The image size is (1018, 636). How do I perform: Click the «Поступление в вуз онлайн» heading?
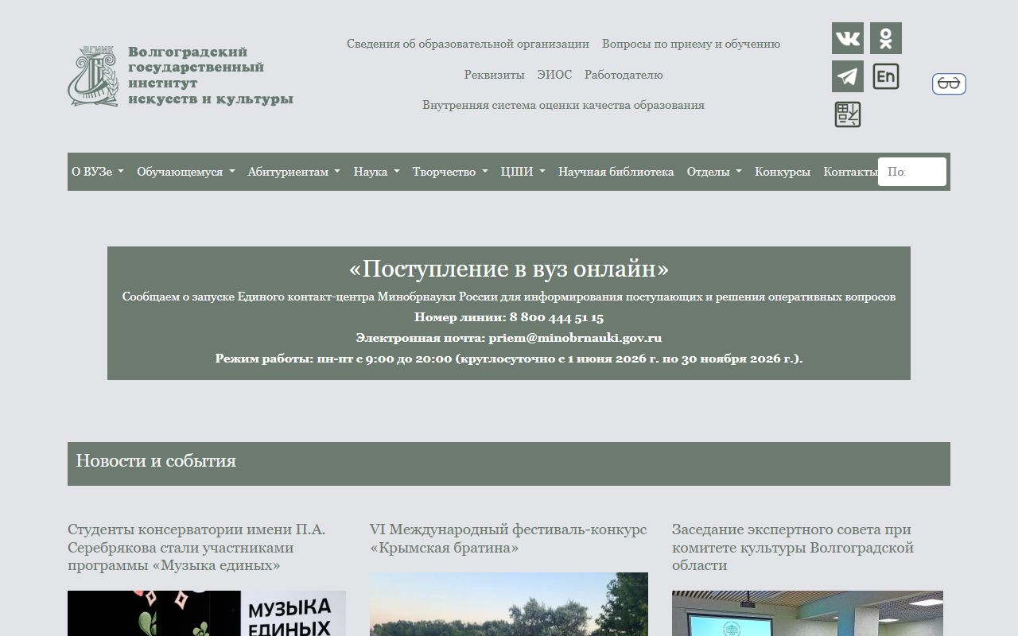(509, 269)
